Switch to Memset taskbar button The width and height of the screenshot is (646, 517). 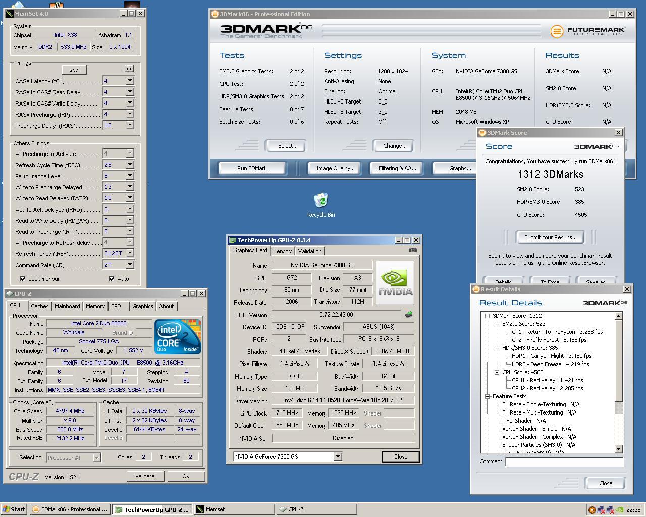point(234,509)
